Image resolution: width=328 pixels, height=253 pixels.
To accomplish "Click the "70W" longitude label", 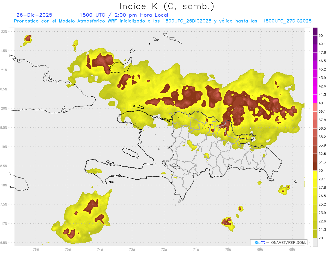I will tap(228, 249).
